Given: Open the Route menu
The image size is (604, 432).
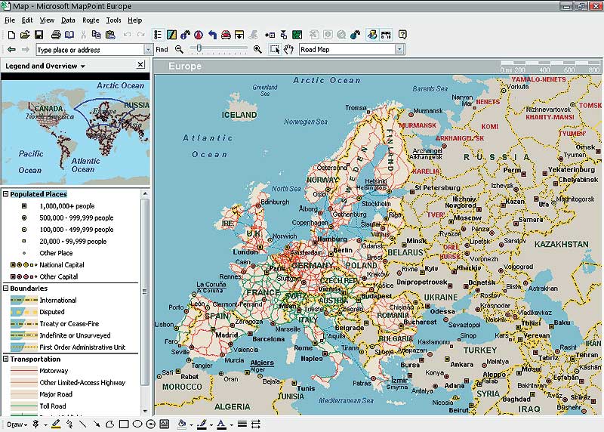Looking at the screenshot, I should point(91,20).
